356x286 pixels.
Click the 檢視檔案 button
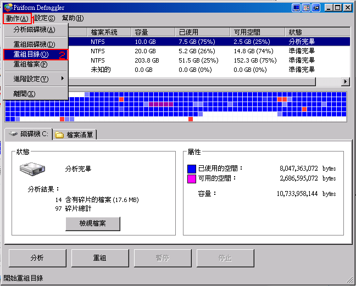93,223
